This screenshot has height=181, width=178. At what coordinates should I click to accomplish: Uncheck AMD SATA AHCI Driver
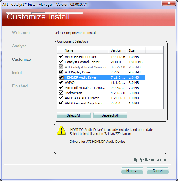tap(61, 98)
